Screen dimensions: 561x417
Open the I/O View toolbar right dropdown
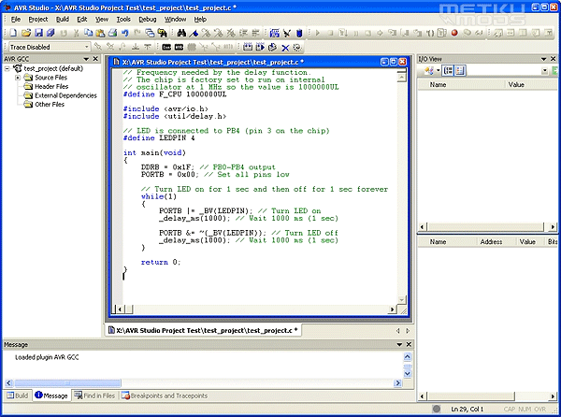tap(544, 70)
